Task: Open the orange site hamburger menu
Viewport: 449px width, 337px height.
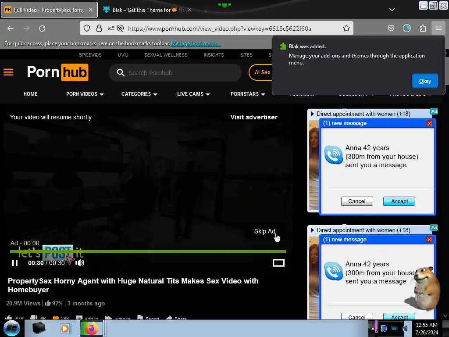Action: pos(8,72)
